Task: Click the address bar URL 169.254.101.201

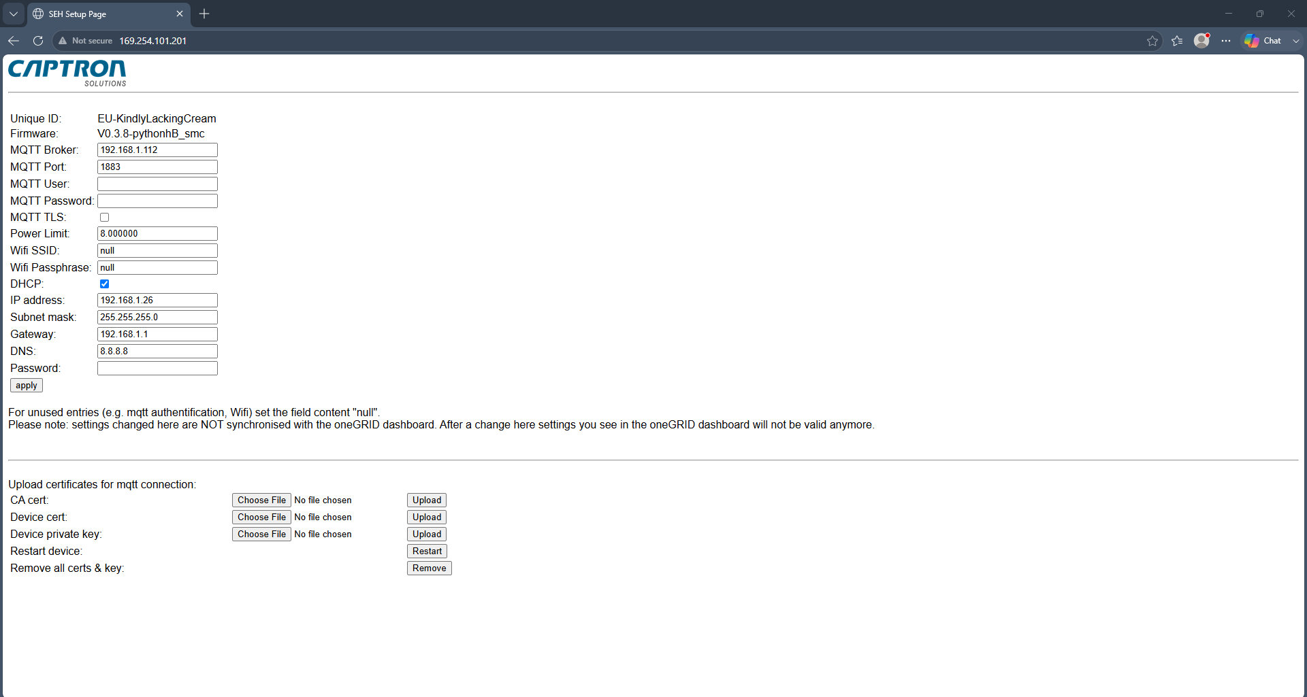Action: [x=153, y=41]
